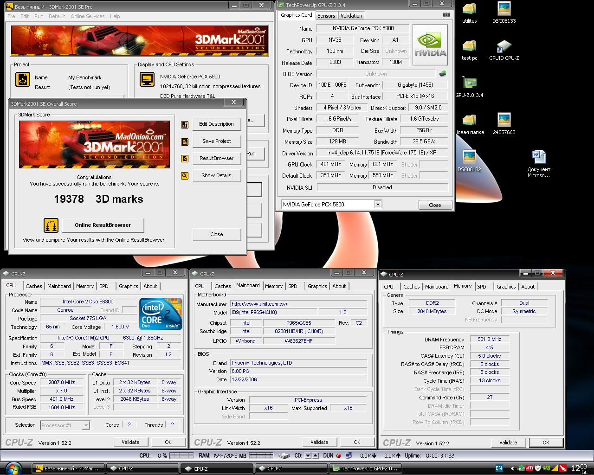
Task: Click the CD eject button in status bar
Action: click(x=316, y=456)
